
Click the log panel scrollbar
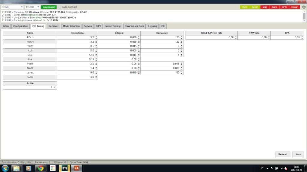tap(304, 16)
